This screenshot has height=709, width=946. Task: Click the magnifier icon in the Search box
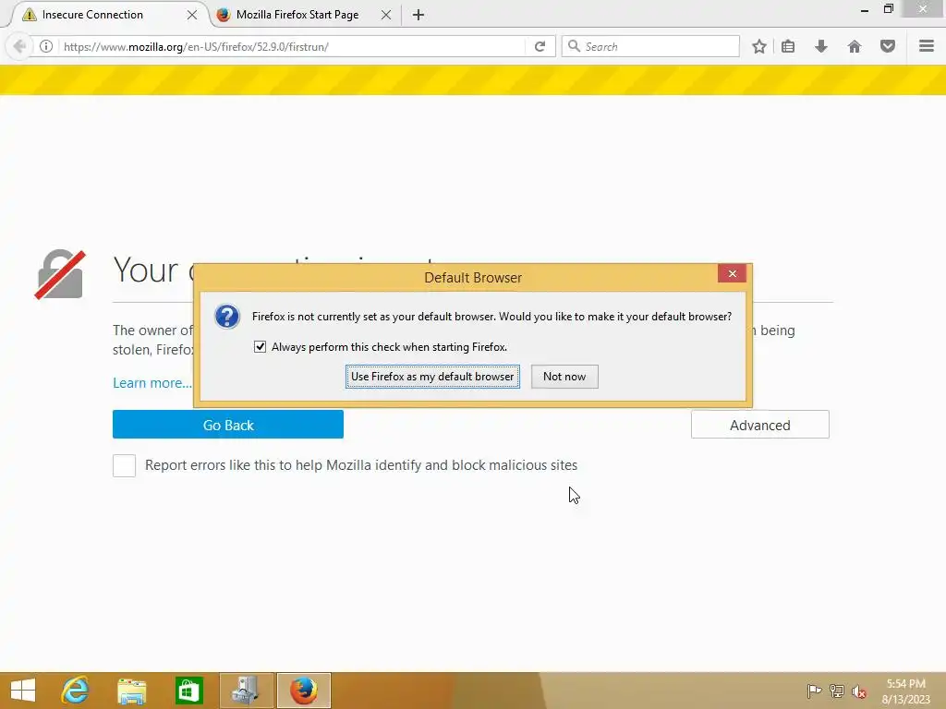coord(574,46)
